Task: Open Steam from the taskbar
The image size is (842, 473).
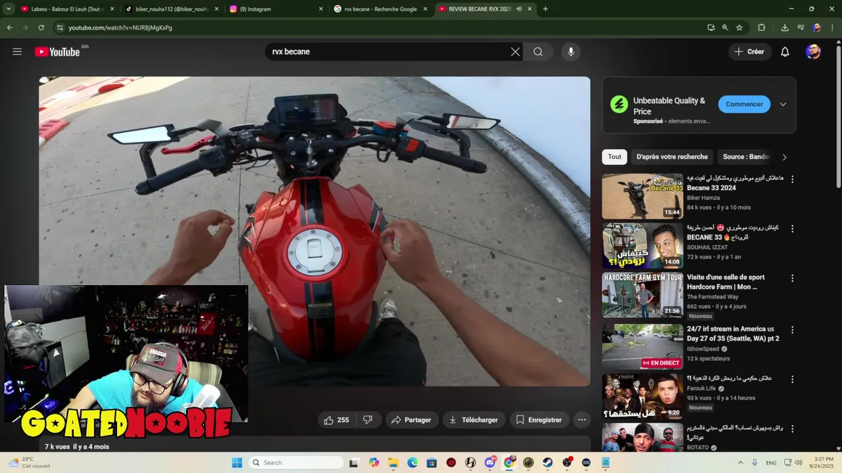Action: (x=548, y=462)
